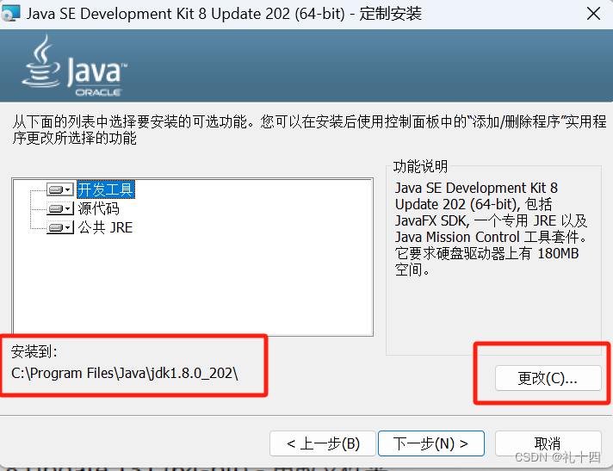Click the drive icon beside 源代码

coord(55,208)
